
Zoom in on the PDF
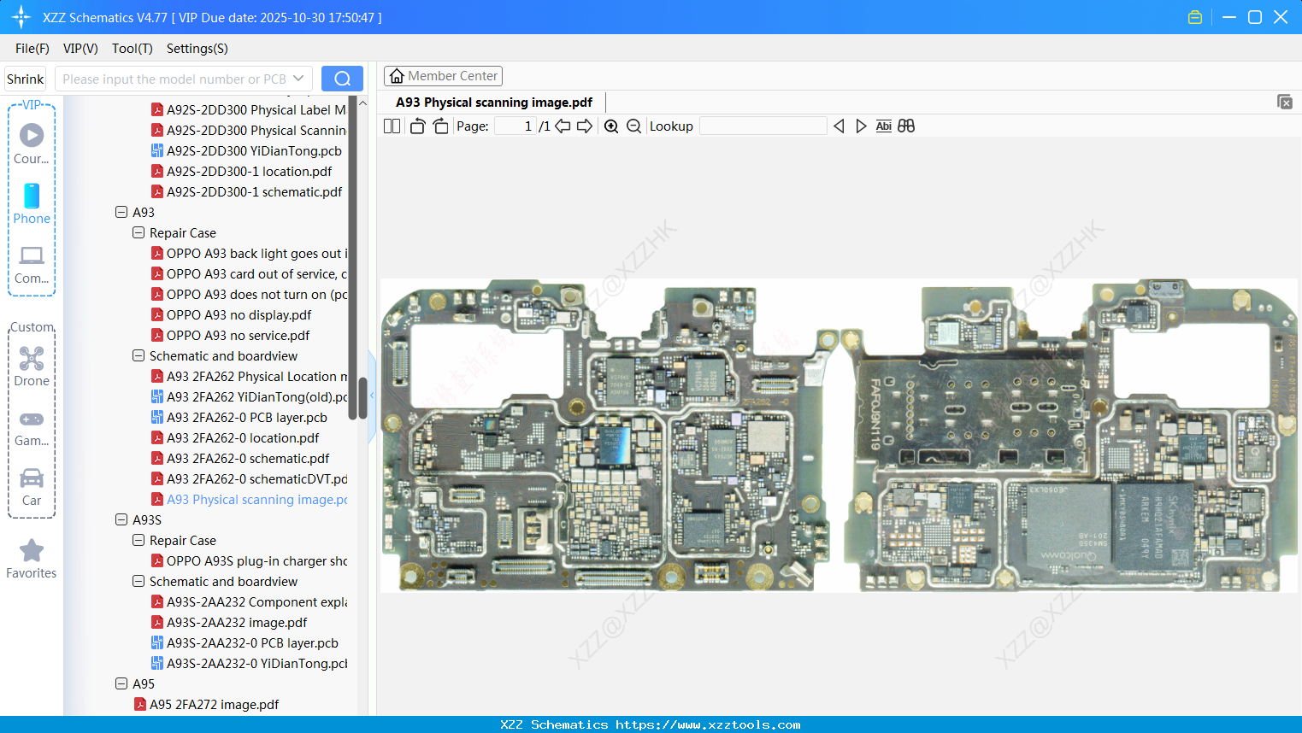coord(611,126)
